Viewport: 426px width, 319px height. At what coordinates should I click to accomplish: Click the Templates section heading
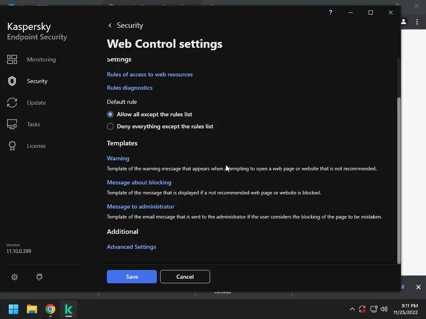click(x=122, y=143)
